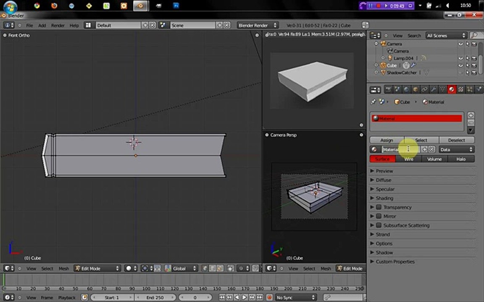Expand the Preview panel
Image resolution: width=484 pixels, height=302 pixels.
[x=384, y=171]
